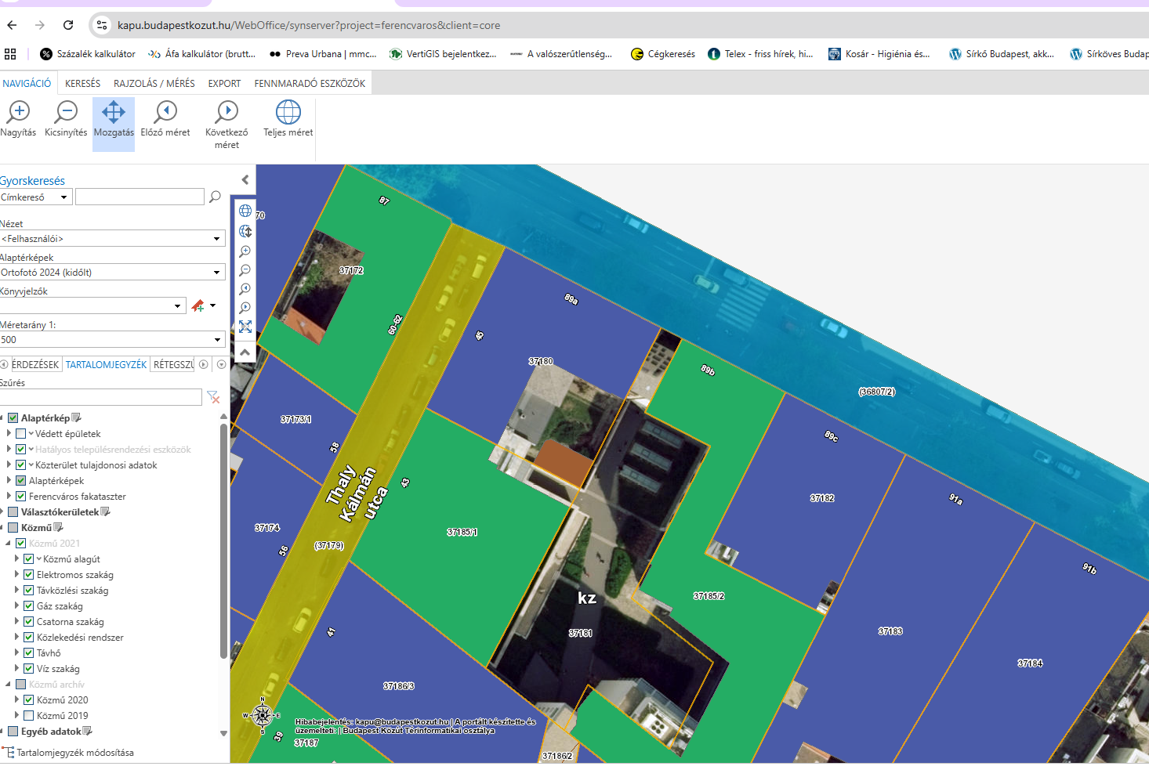Toggle the Védett épületek layer checkbox
Screen dimensions: 1149x777
click(x=21, y=433)
